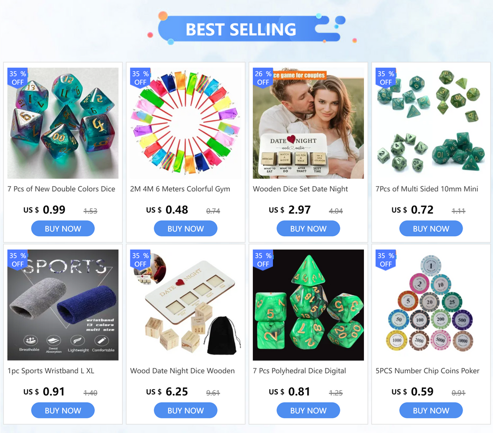Buy the 7Pcs Multi Sided Mini dice

tap(431, 229)
